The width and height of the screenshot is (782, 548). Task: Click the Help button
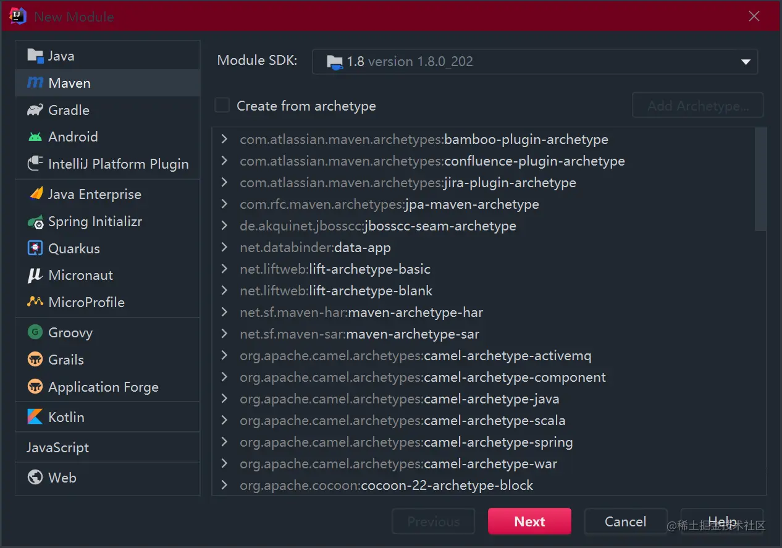point(722,521)
